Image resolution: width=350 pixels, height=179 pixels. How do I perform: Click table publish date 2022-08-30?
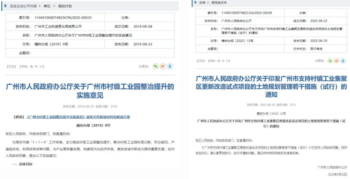coord(319,41)
